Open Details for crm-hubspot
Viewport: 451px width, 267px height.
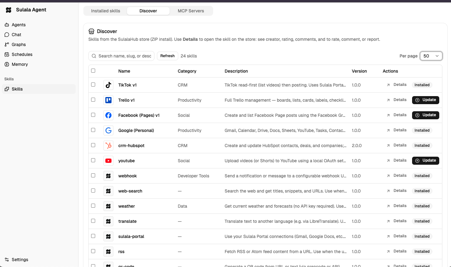(x=397, y=145)
